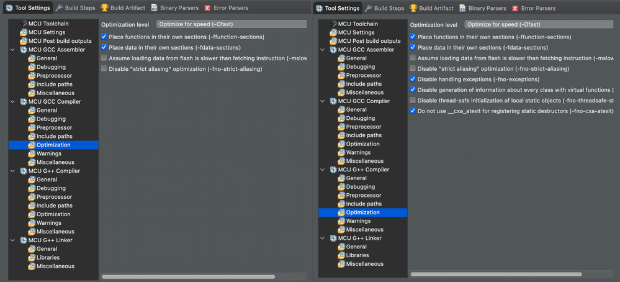Collapse MCU GCC Compiler node, right window

(323, 101)
